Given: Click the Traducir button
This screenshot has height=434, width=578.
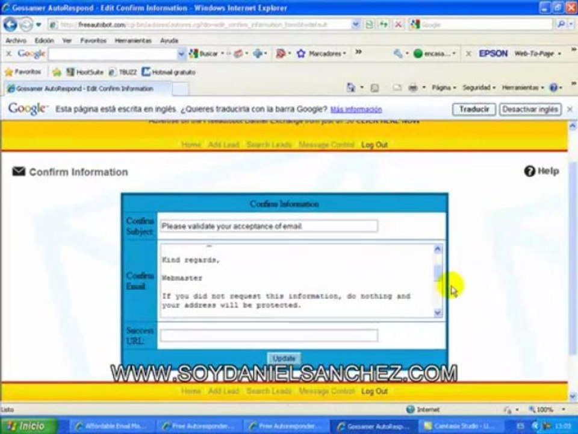Looking at the screenshot, I should click(x=474, y=110).
